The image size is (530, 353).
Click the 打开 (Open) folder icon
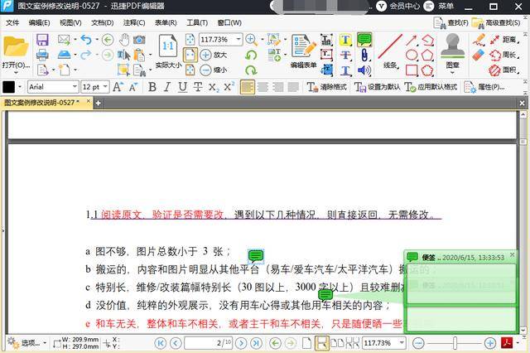pos(14,48)
